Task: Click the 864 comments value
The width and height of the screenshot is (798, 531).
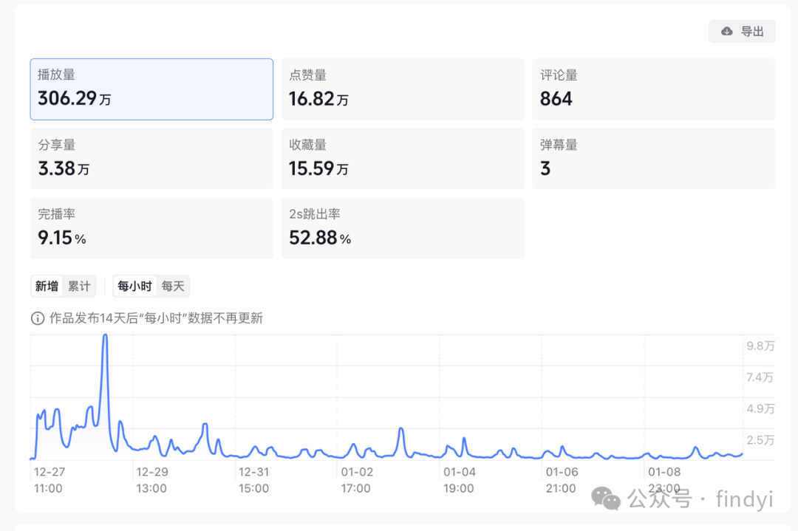Action: tap(556, 99)
